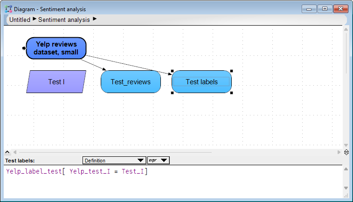Image resolution: width=353 pixels, height=202 pixels.
Task: Select the Test labels variable node
Action: coord(202,82)
